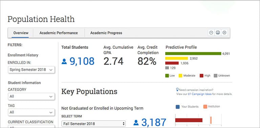Click the clock history icon in toolbar
260x128 pixels.
(x=211, y=33)
